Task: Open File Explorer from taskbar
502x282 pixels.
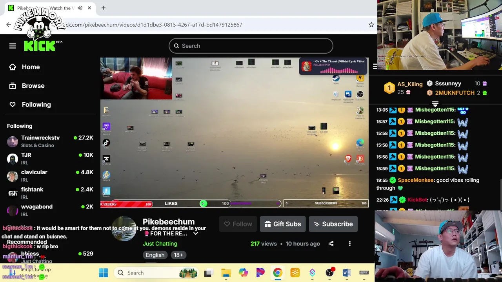Action: point(226,273)
